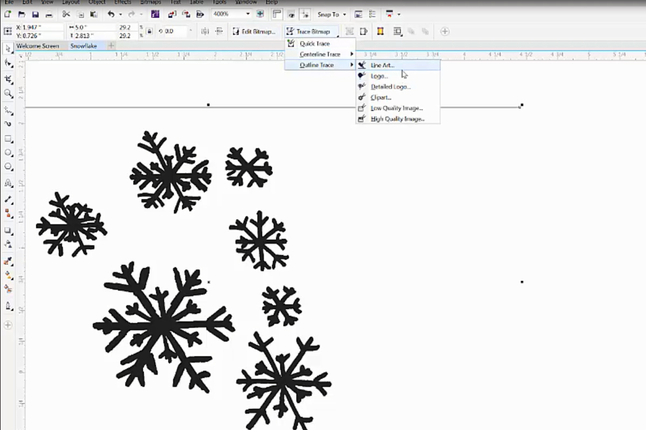Select the Pick tool in toolbox
The image size is (646, 430).
8,48
